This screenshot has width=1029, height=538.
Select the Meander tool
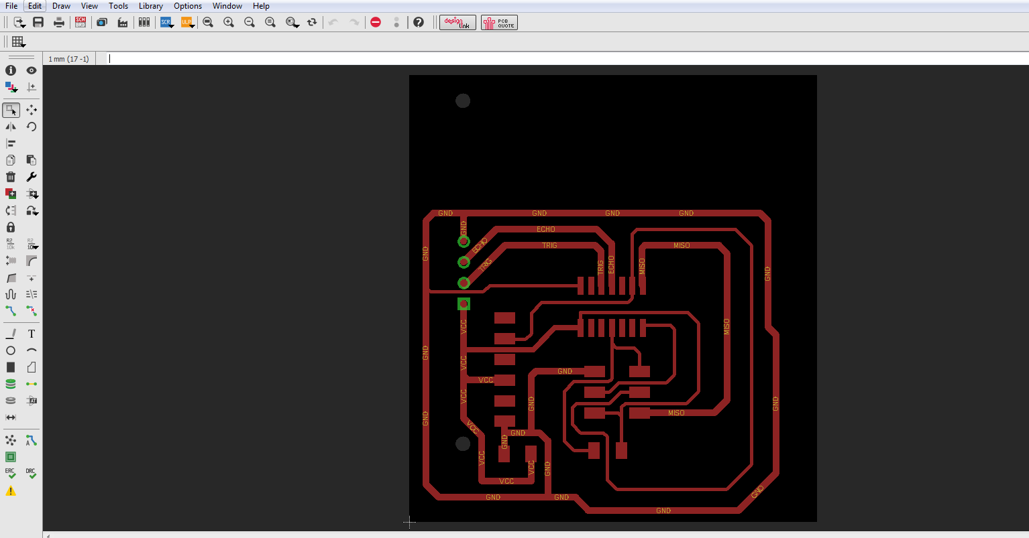pos(11,294)
